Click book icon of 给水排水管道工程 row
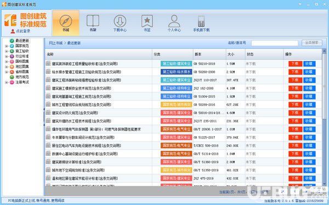The width and height of the screenshot is (329, 205). coord(48,72)
